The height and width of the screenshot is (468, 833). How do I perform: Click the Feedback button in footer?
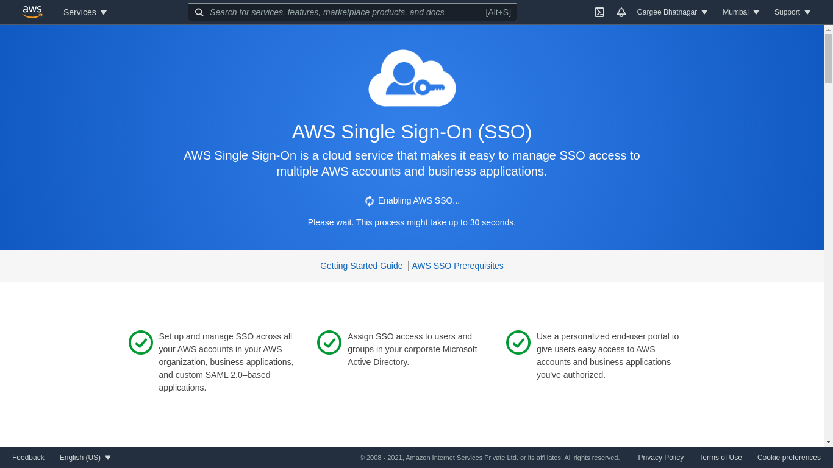point(28,458)
